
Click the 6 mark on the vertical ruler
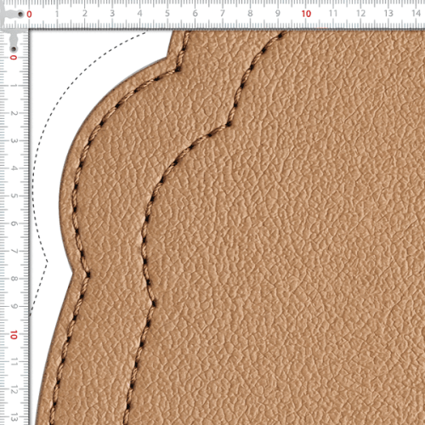coord(14,224)
